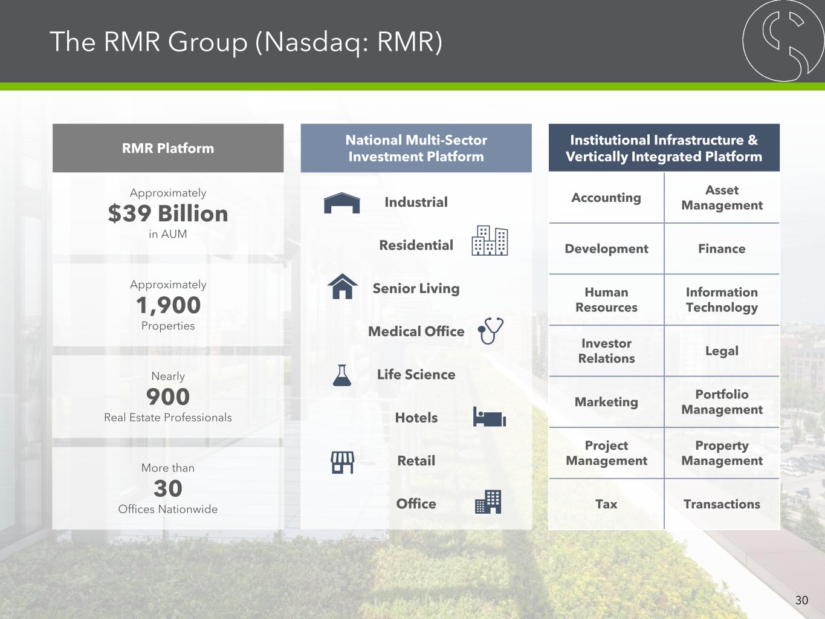This screenshot has height=619, width=825.
Task: Select the house icon beside Senior Living
Action: click(x=343, y=287)
